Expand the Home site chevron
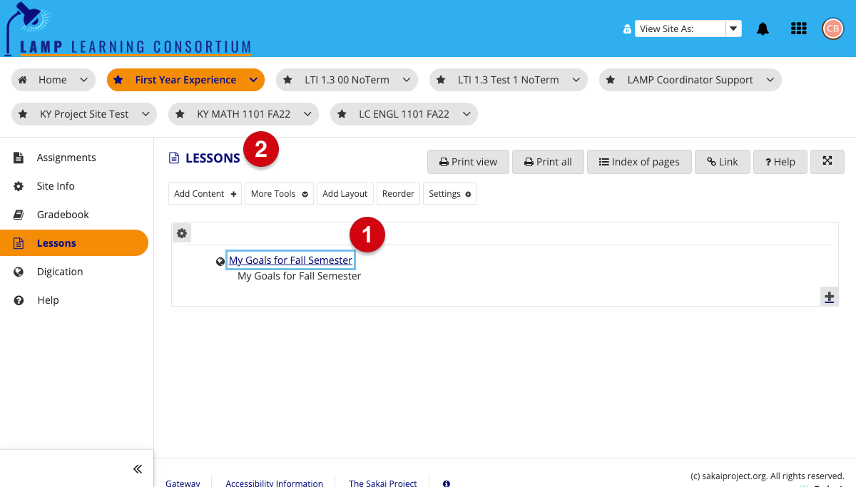Screen dimensions: 856x487 click(x=83, y=80)
